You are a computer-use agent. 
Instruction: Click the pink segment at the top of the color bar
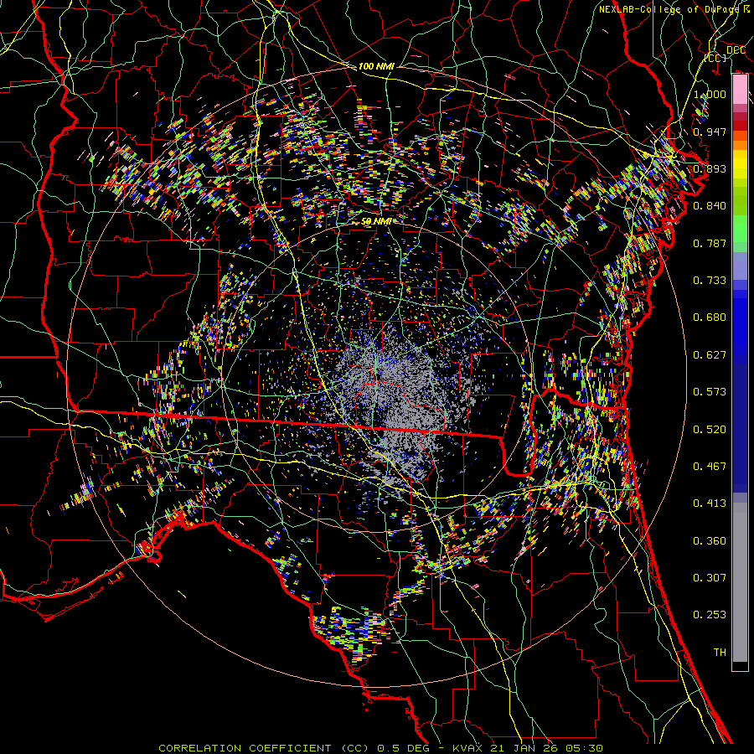(740, 90)
